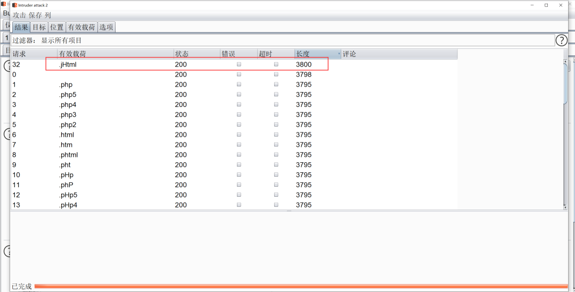Open the 攻击 menu
Image resolution: width=575 pixels, height=292 pixels.
19,15
